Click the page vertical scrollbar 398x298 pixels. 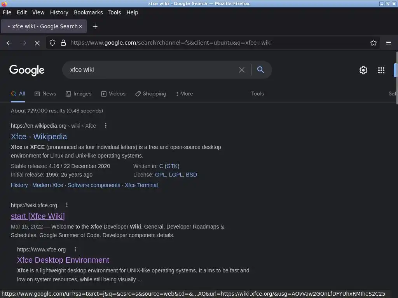(x=397, y=78)
